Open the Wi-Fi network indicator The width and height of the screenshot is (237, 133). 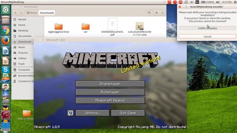[192, 2]
